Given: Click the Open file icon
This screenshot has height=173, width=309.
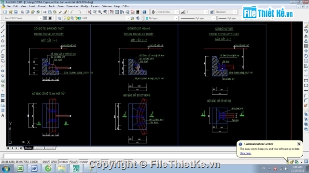Looking at the screenshot, I should [11, 12].
